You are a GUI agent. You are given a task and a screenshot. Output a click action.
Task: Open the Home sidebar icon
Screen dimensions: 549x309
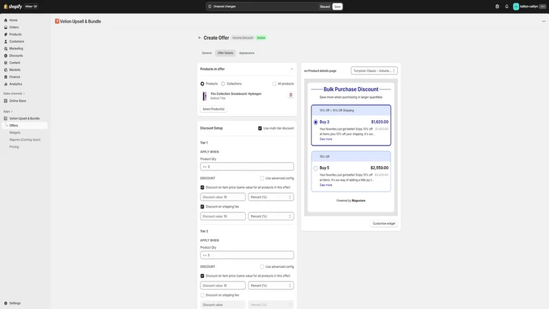click(5, 21)
